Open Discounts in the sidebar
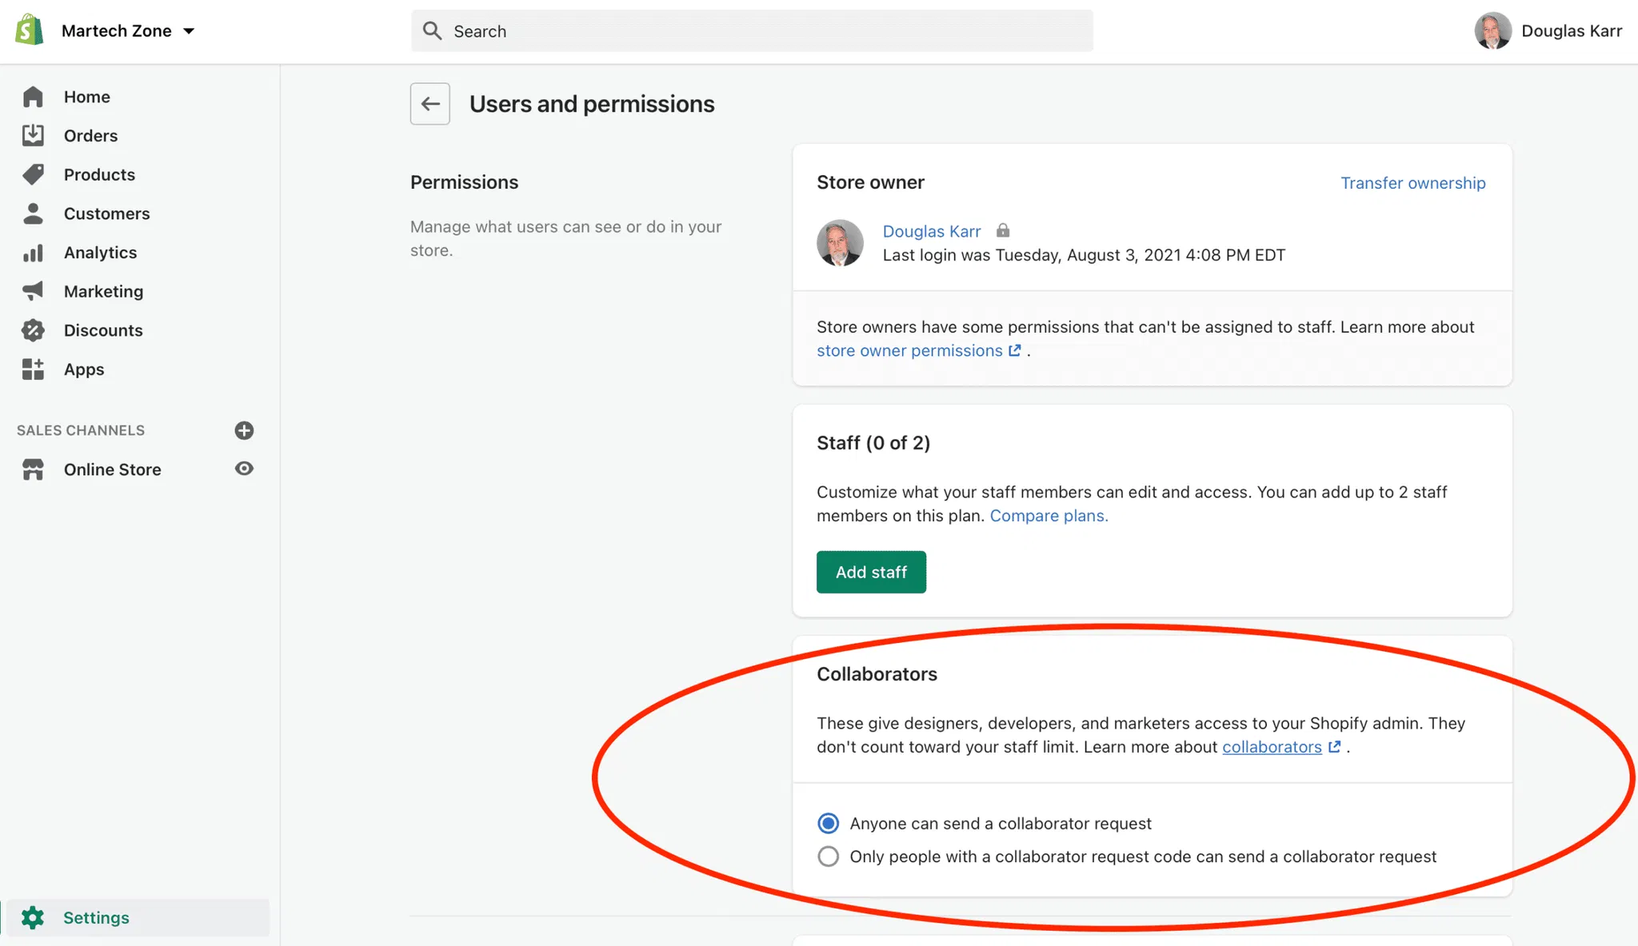Screen dimensions: 1638x946 coord(103,330)
